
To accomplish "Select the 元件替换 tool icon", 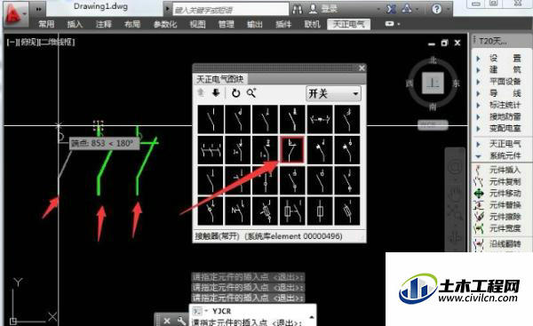I will [479, 205].
